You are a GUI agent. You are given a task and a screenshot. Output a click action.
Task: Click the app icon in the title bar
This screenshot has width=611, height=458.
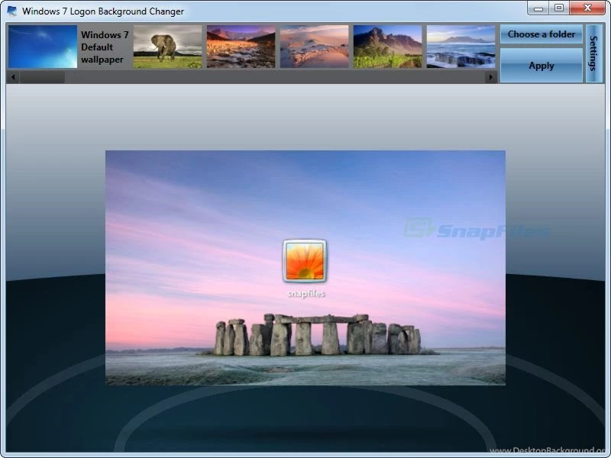click(12, 11)
